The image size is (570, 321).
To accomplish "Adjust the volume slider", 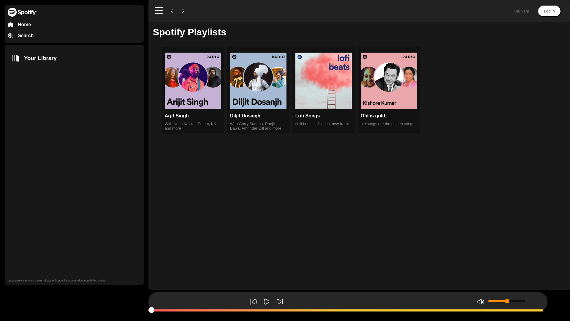I will click(x=507, y=301).
